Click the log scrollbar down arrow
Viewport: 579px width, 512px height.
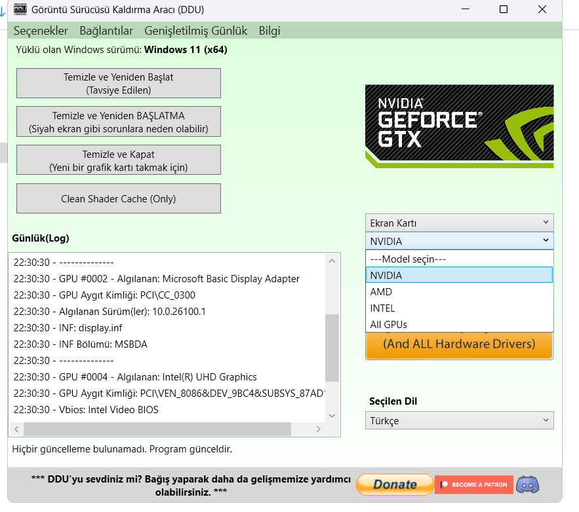[332, 415]
